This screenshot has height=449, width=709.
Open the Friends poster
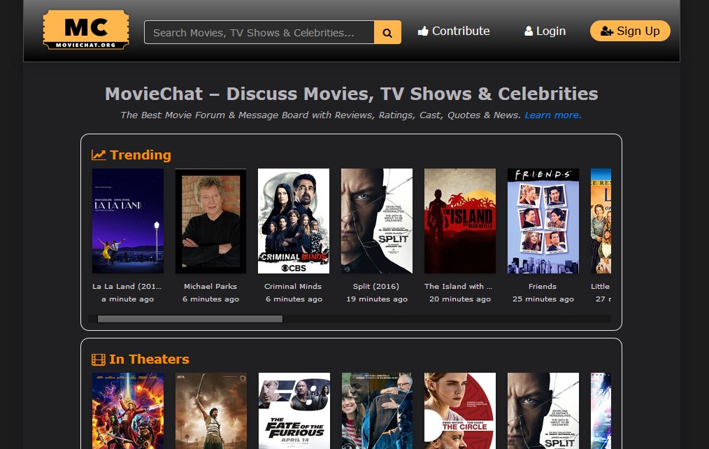coord(543,221)
